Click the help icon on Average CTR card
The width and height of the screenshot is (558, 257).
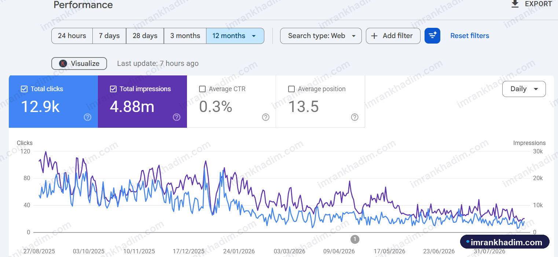point(266,117)
